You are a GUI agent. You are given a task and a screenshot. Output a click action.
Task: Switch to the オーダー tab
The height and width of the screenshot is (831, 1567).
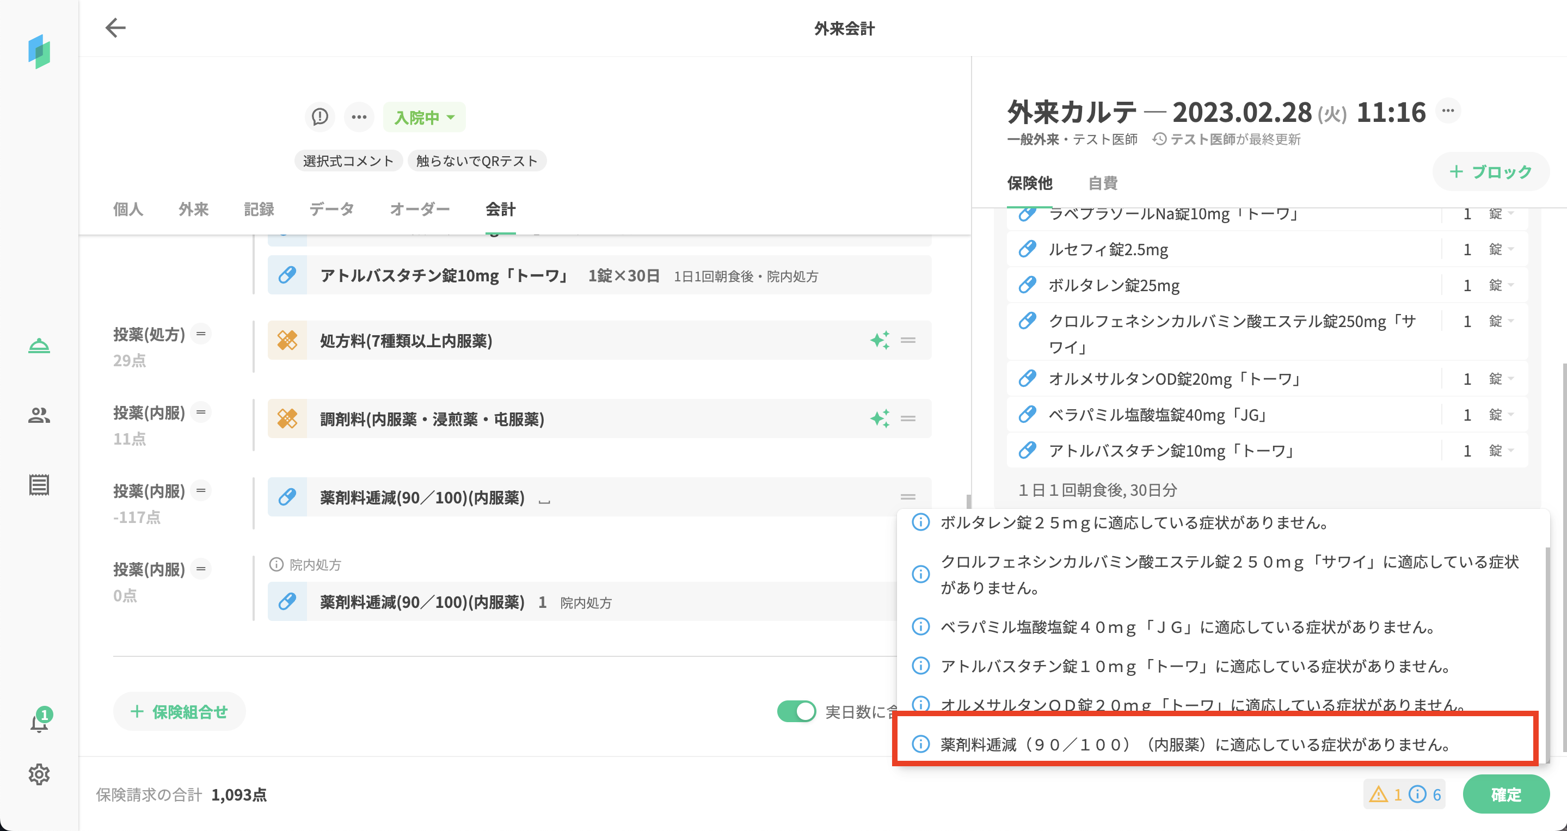click(419, 210)
